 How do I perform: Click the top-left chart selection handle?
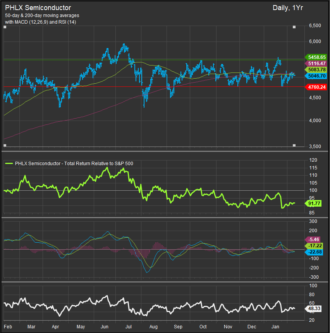[x=5, y=27]
